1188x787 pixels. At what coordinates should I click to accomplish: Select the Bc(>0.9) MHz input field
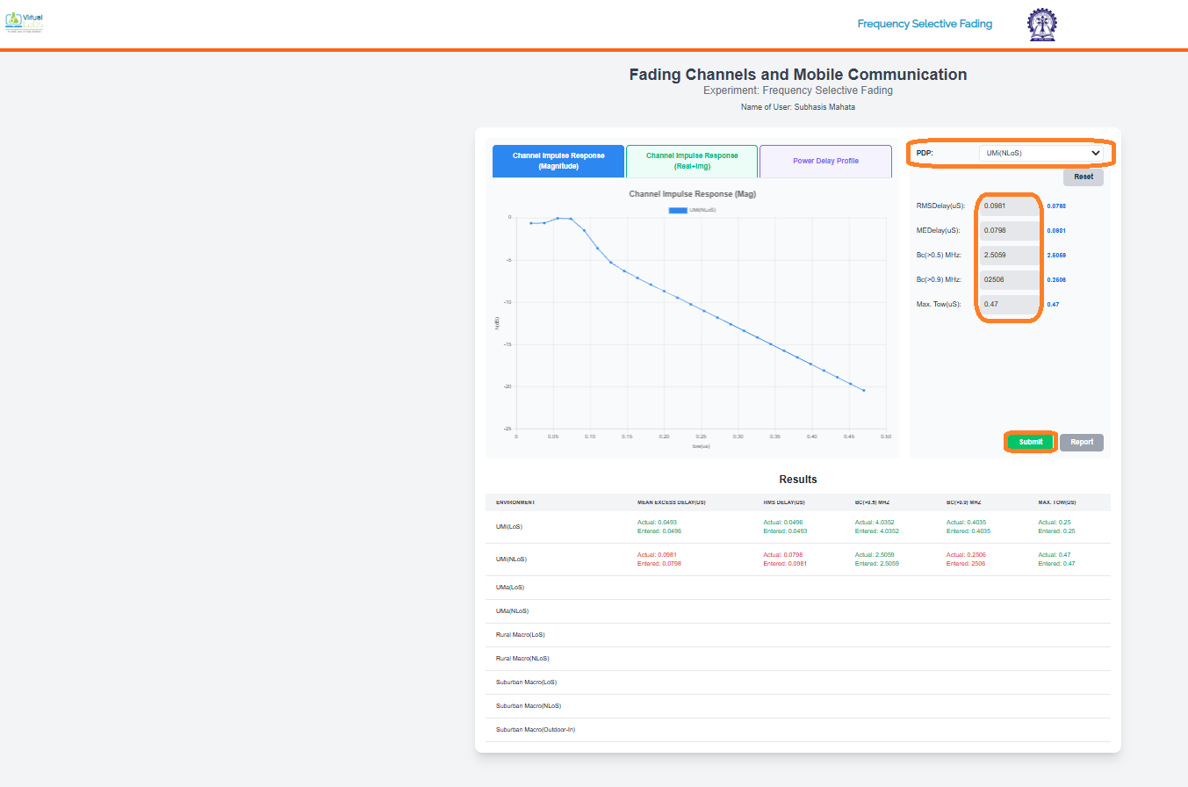(1009, 280)
